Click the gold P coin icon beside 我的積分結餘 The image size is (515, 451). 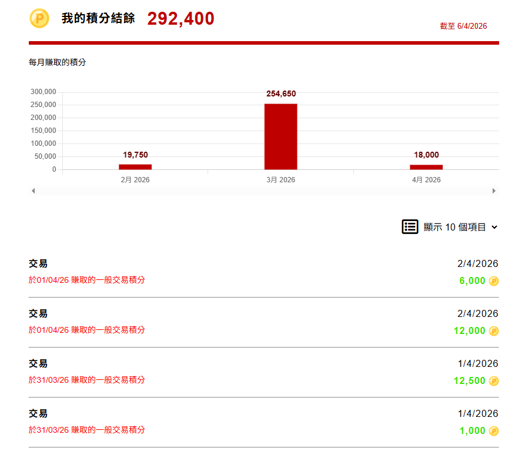[x=39, y=18]
